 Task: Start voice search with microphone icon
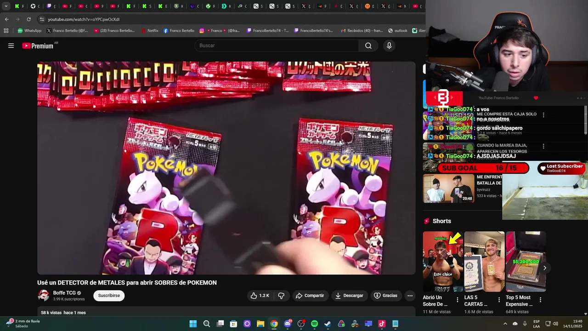point(389,46)
